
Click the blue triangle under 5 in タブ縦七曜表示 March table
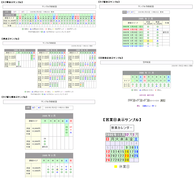(x=66, y=169)
